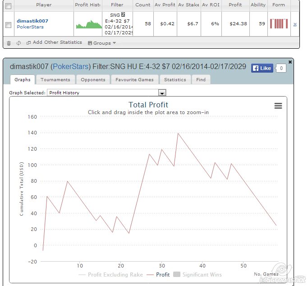Click the Facebook Like button
Viewport: 308px width, 286px height.
click(262, 68)
